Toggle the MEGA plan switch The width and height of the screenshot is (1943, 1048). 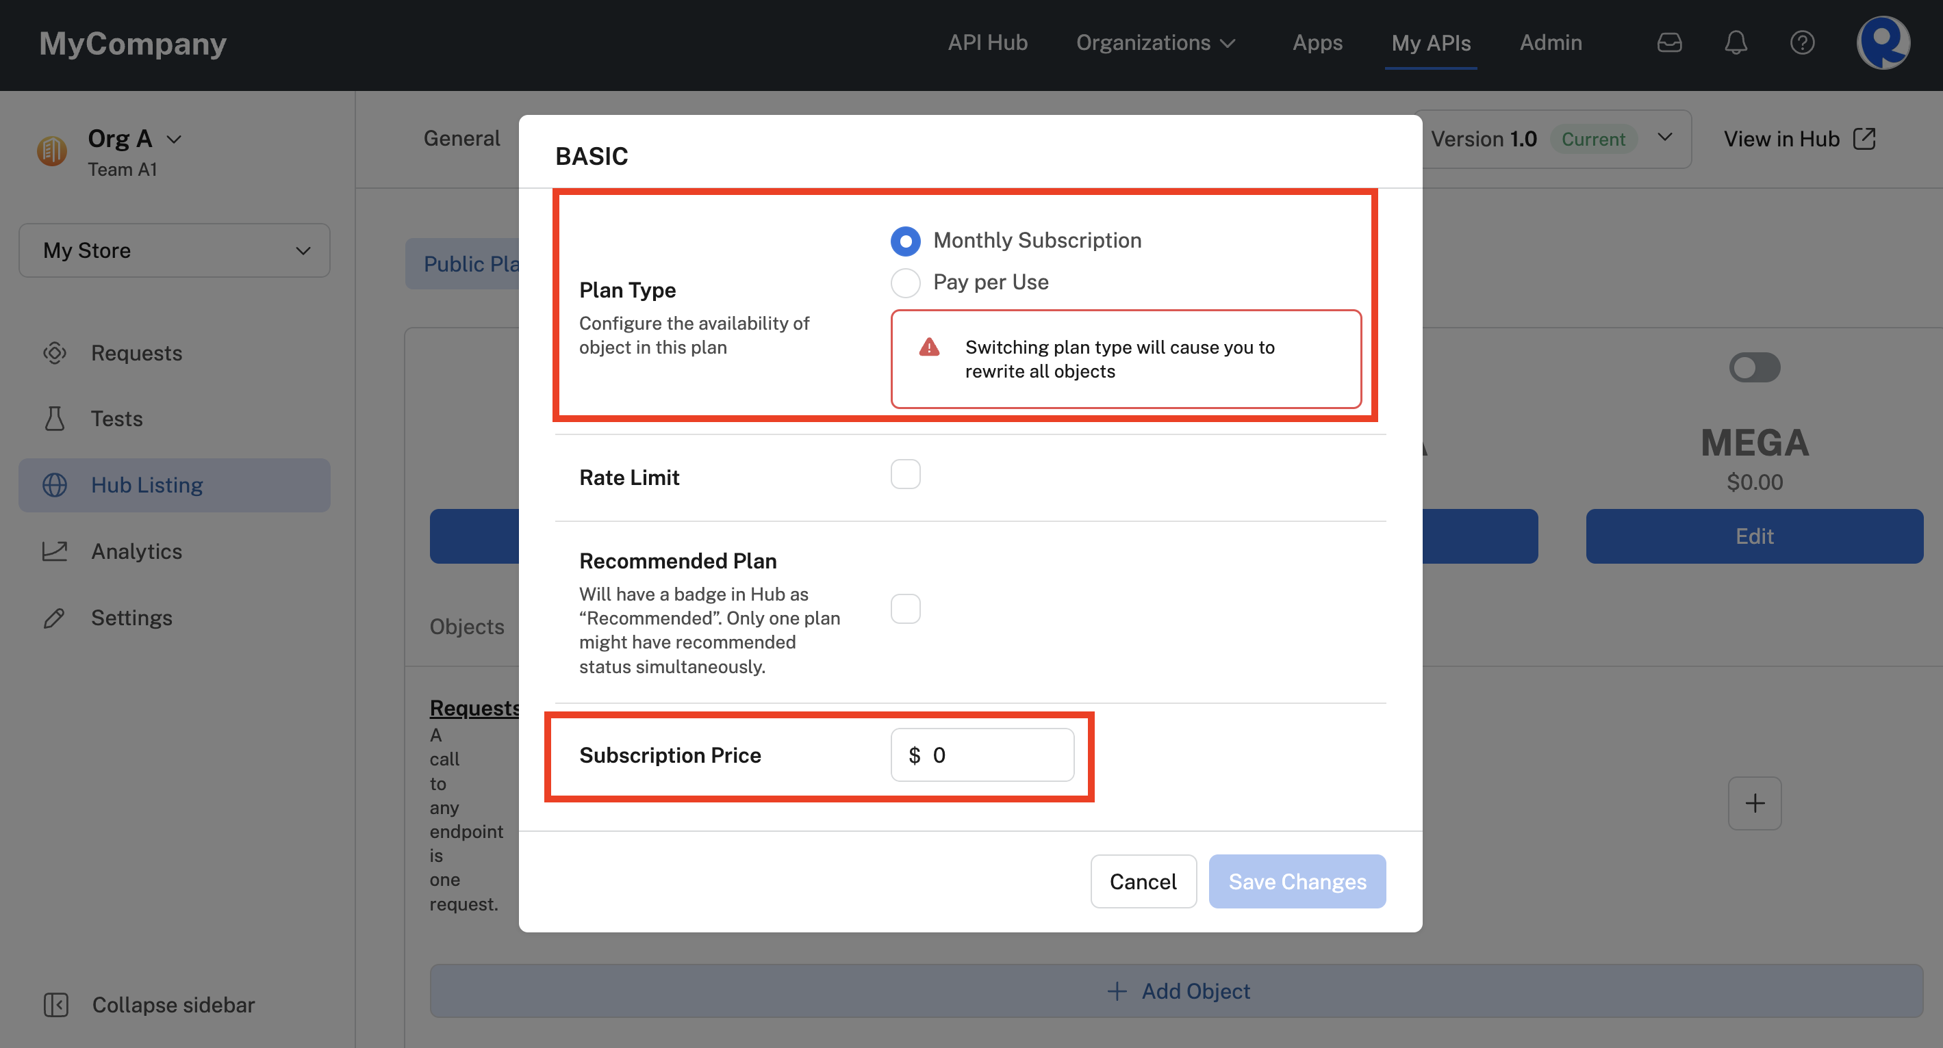(1755, 367)
